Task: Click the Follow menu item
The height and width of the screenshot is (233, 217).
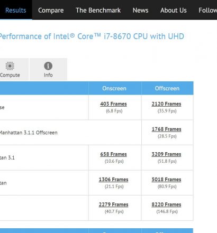Action: point(207,10)
